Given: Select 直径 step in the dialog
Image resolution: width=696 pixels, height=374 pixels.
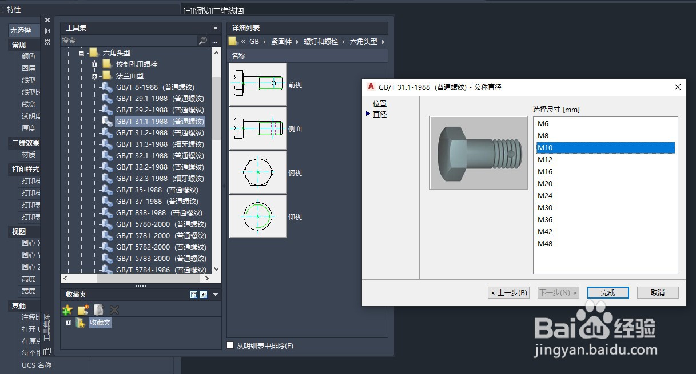Looking at the screenshot, I should click(x=380, y=114).
